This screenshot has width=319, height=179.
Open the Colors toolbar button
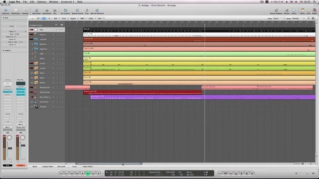pos(294,11)
